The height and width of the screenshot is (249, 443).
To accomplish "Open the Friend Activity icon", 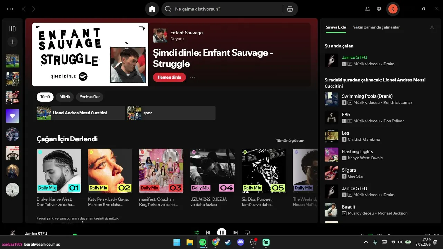I will coord(379,9).
